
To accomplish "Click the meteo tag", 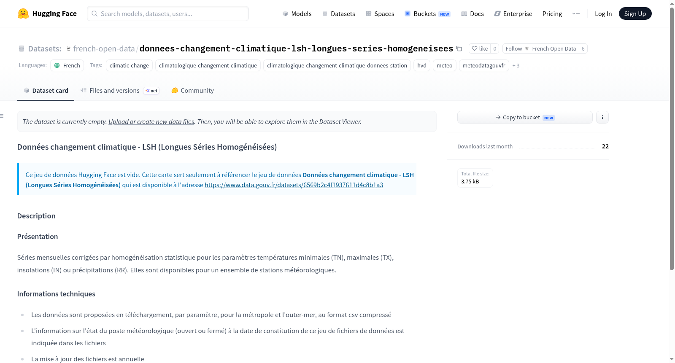I will [445, 65].
